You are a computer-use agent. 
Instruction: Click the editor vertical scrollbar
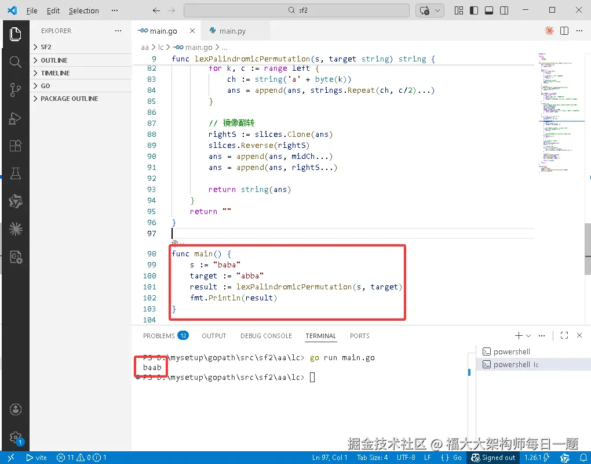tap(588, 249)
